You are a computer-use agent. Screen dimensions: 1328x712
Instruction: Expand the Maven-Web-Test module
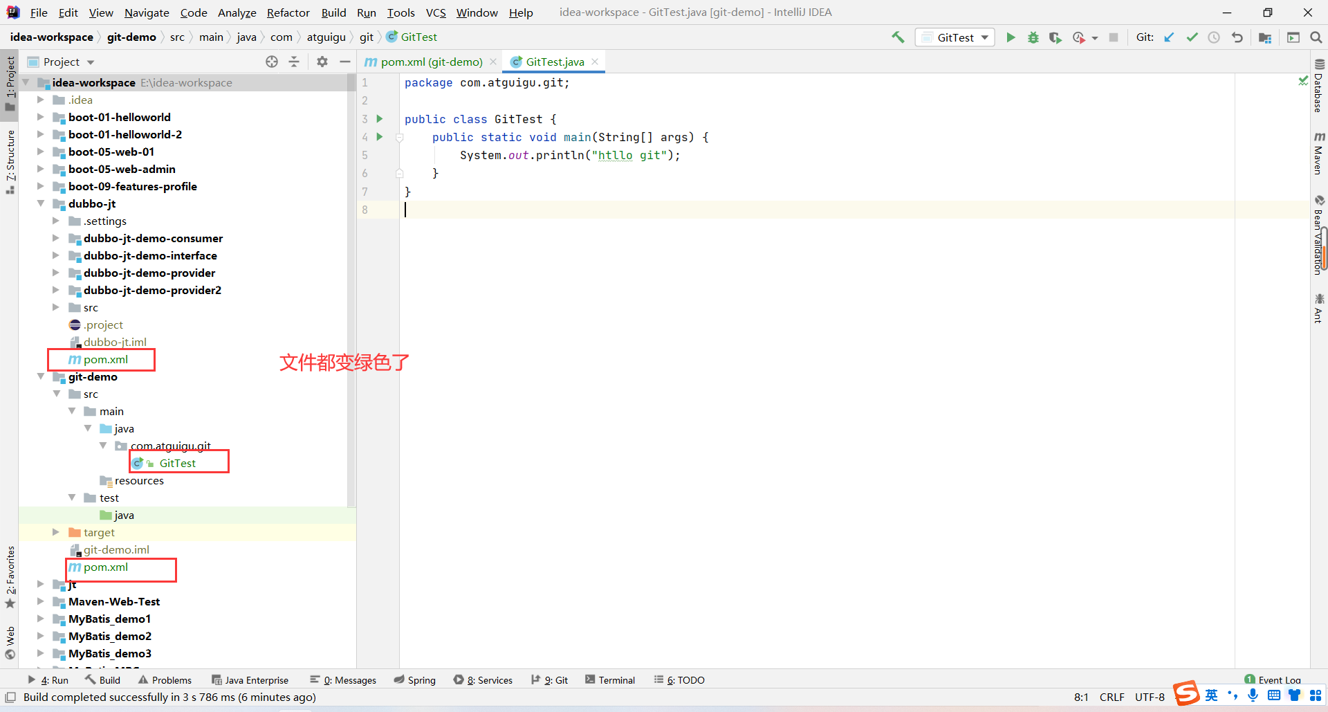[x=41, y=601]
